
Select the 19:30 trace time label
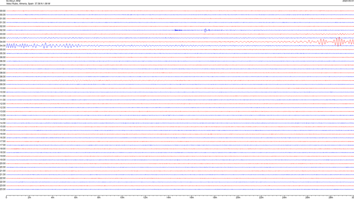click(x=3, y=160)
